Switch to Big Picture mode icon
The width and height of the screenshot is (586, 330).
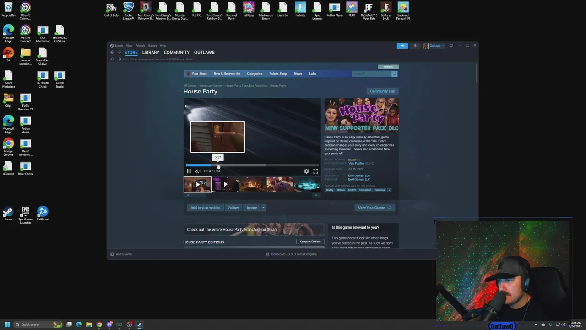coord(451,45)
